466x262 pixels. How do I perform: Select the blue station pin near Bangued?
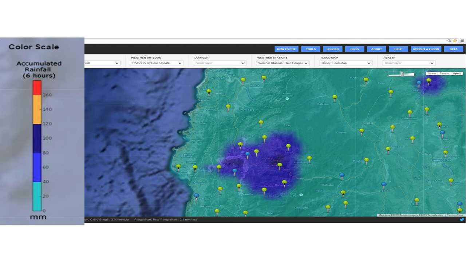click(x=234, y=171)
